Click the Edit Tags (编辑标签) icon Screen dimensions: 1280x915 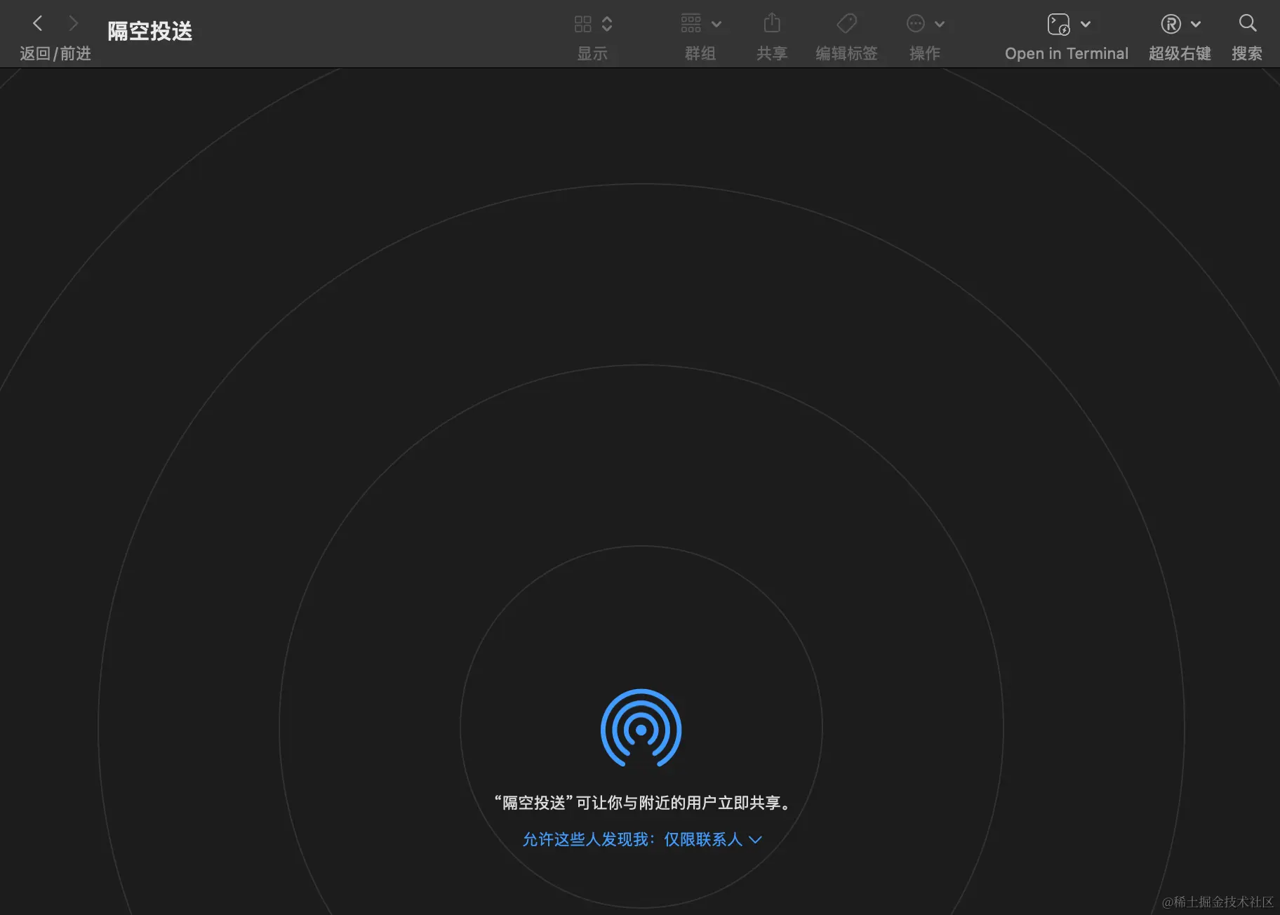coord(847,23)
